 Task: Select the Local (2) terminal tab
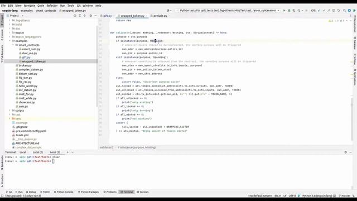point(38,152)
